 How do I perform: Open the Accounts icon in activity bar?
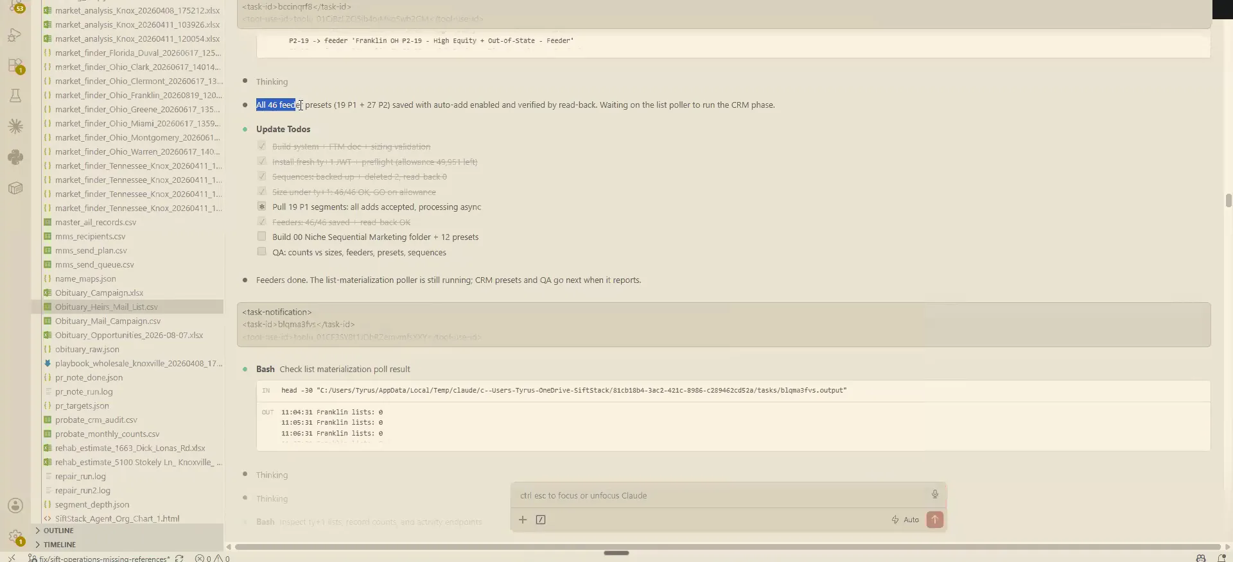(15, 506)
